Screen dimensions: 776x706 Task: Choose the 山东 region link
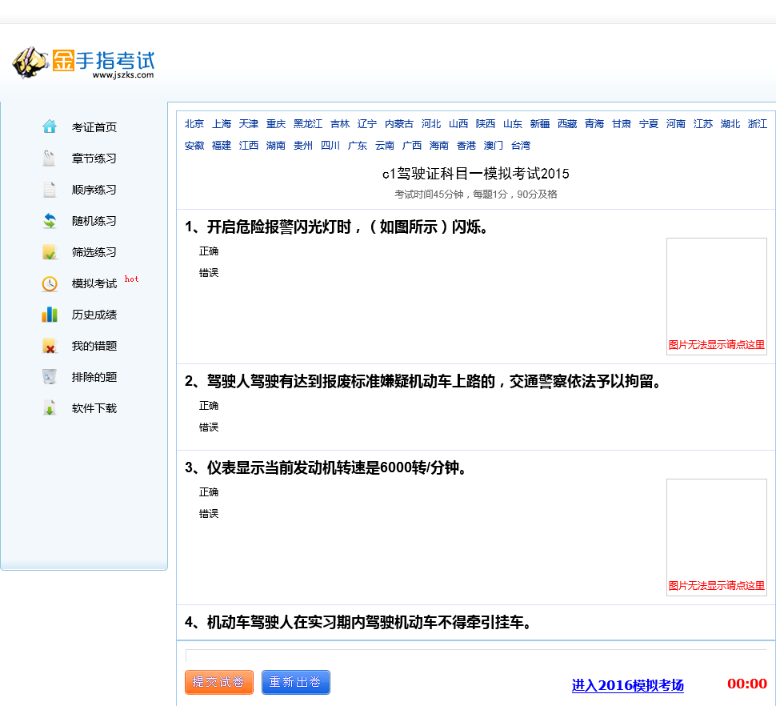tap(513, 124)
